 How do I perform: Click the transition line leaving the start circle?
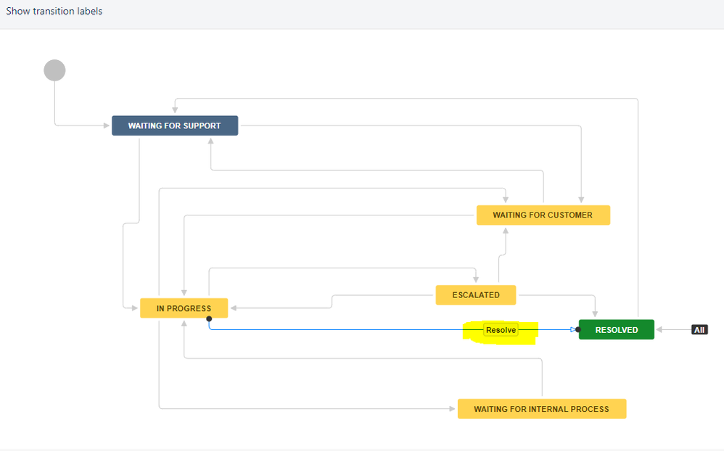(x=54, y=102)
